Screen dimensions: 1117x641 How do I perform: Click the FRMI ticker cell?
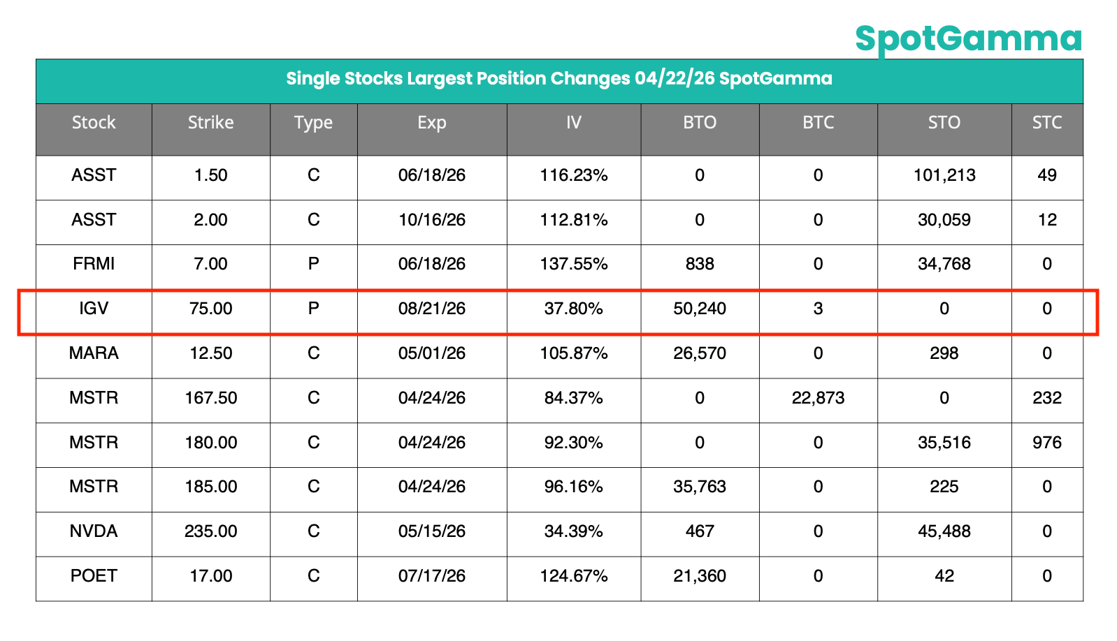pyautogui.click(x=94, y=264)
